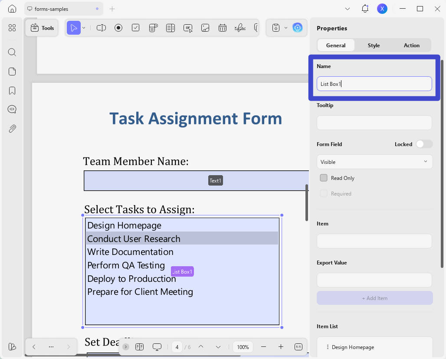Screen dimensions: 446x359
Task: Open the thumbnails grid panel in sidebar
Action: coord(12,28)
